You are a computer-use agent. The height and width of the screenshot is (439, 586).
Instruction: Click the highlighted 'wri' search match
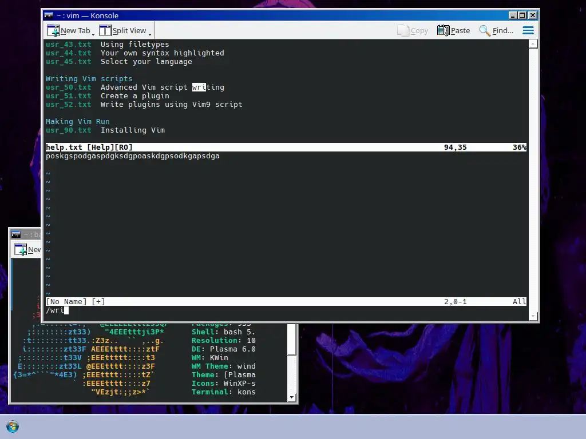pyautogui.click(x=199, y=87)
